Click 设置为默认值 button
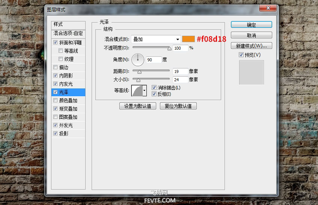 (x=138, y=106)
